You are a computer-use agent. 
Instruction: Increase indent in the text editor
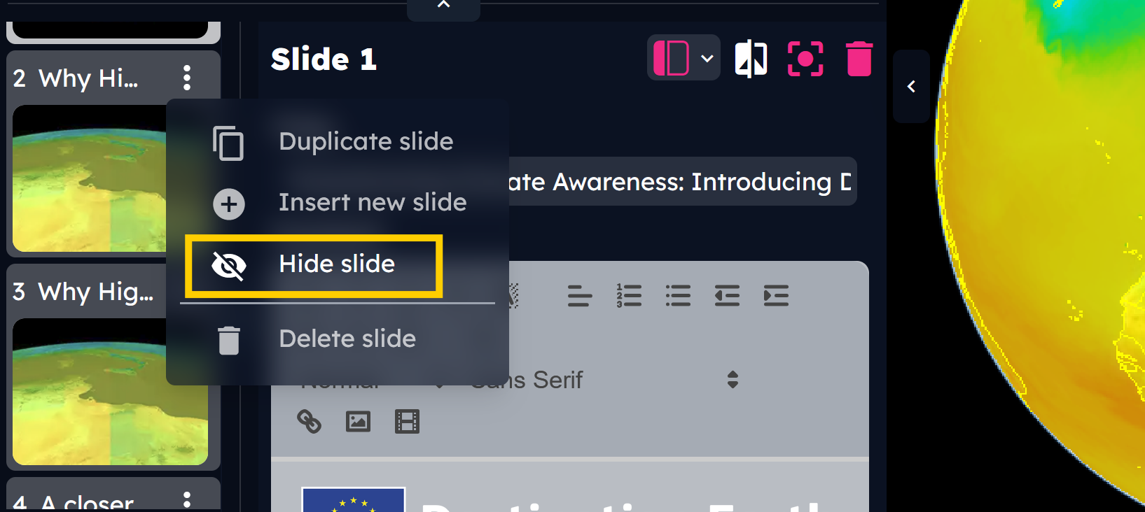tap(776, 296)
